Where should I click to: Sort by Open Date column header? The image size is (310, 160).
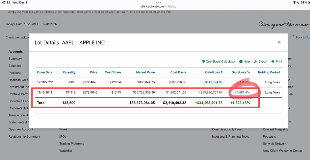point(45,72)
